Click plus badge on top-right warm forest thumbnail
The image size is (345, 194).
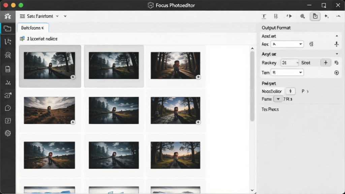coord(198,77)
